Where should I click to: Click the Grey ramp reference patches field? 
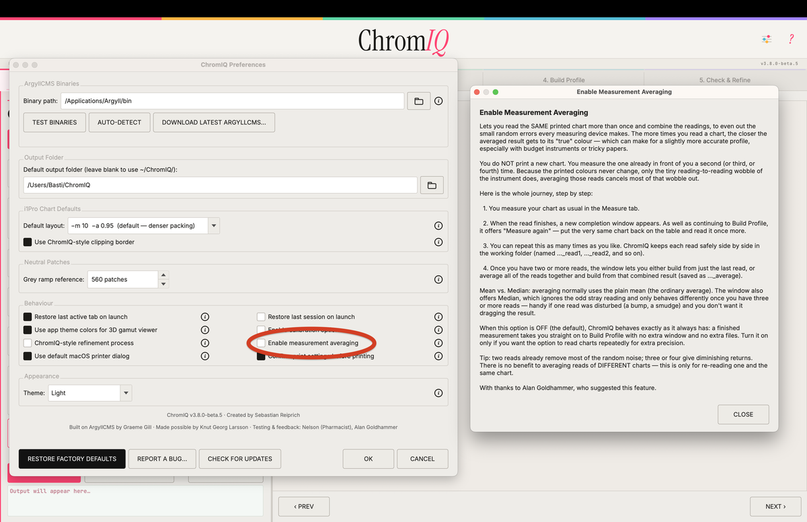123,279
